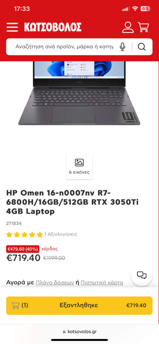Tap the image gallery icon above '6 εικόνες'
The height and width of the screenshot is (344, 159).
click(x=79, y=163)
